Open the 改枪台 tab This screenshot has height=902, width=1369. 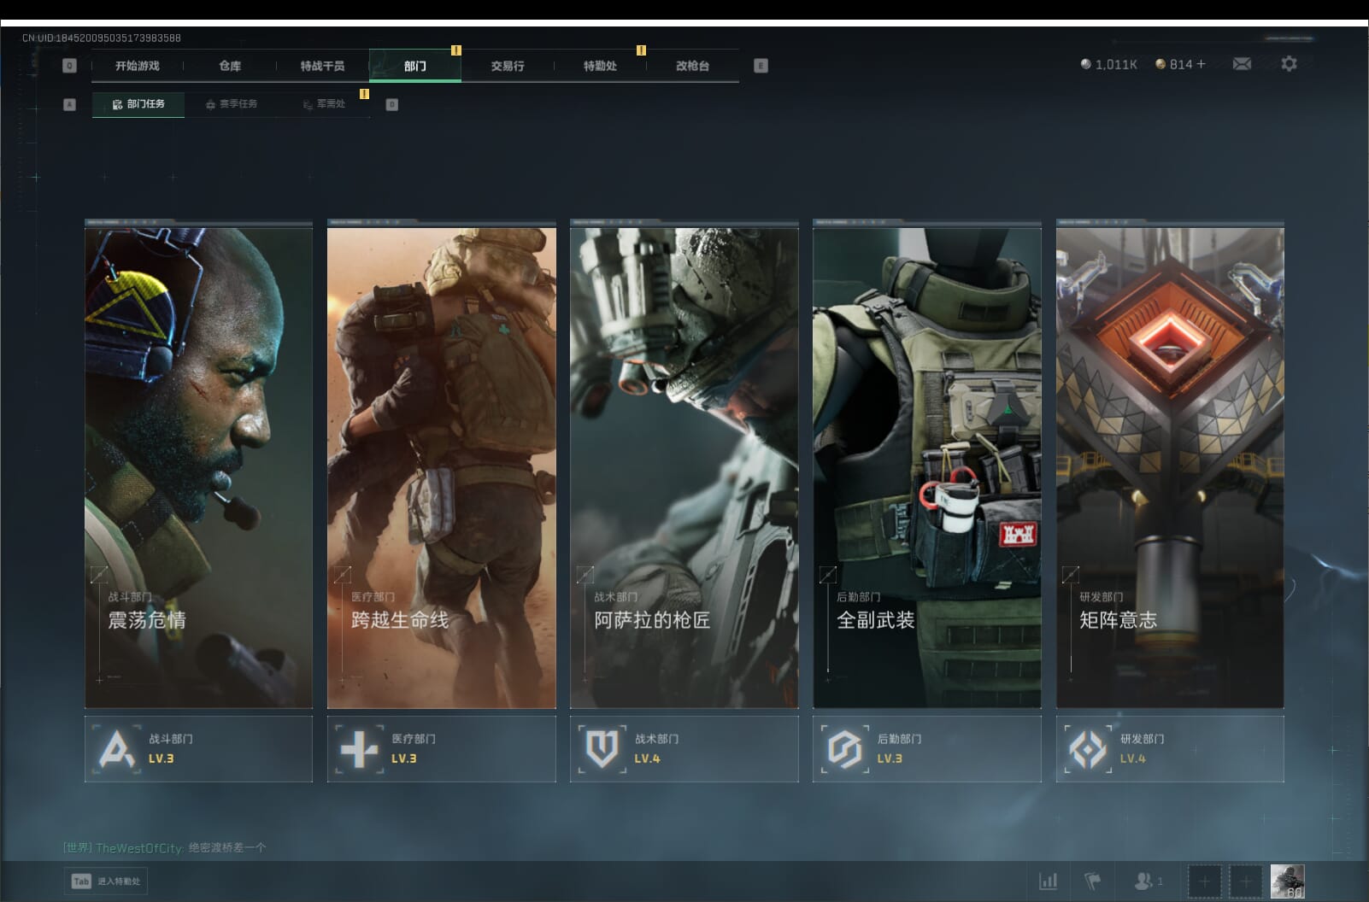click(x=692, y=66)
